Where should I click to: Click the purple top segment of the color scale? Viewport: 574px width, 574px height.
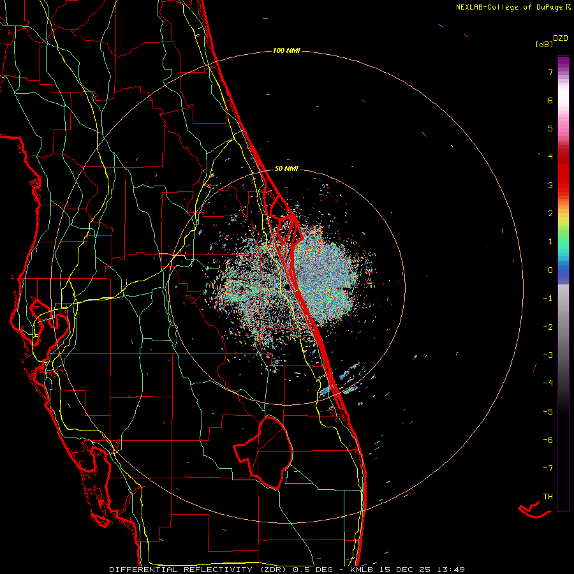(563, 63)
